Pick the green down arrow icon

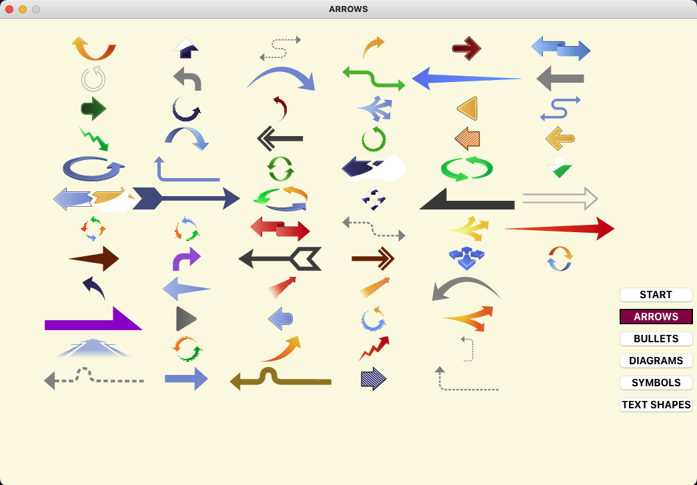[560, 169]
